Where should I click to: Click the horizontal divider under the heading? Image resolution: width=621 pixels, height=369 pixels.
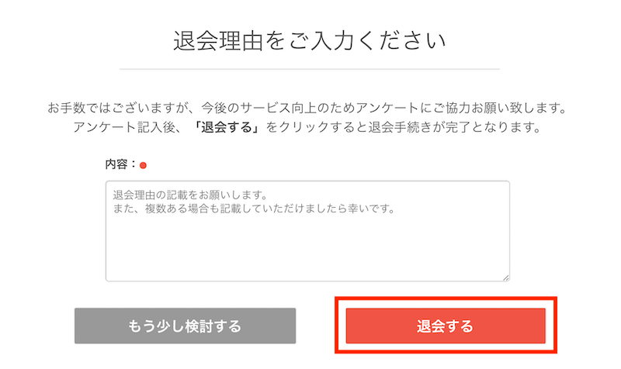[x=310, y=70]
